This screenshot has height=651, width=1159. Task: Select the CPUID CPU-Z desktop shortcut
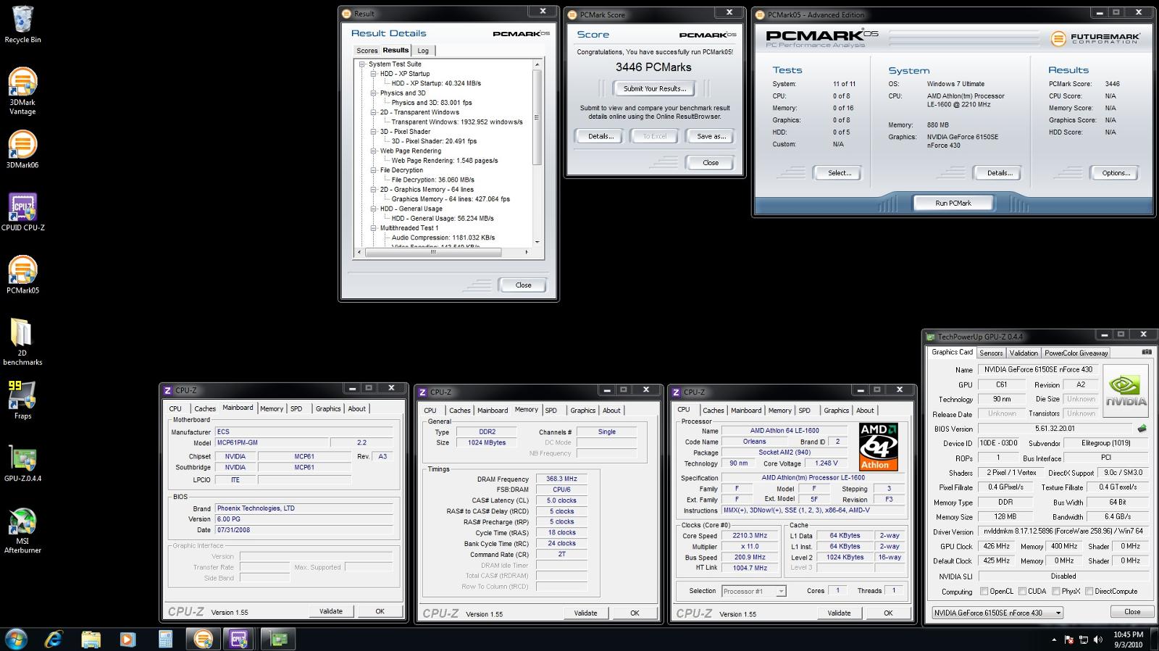tap(22, 212)
